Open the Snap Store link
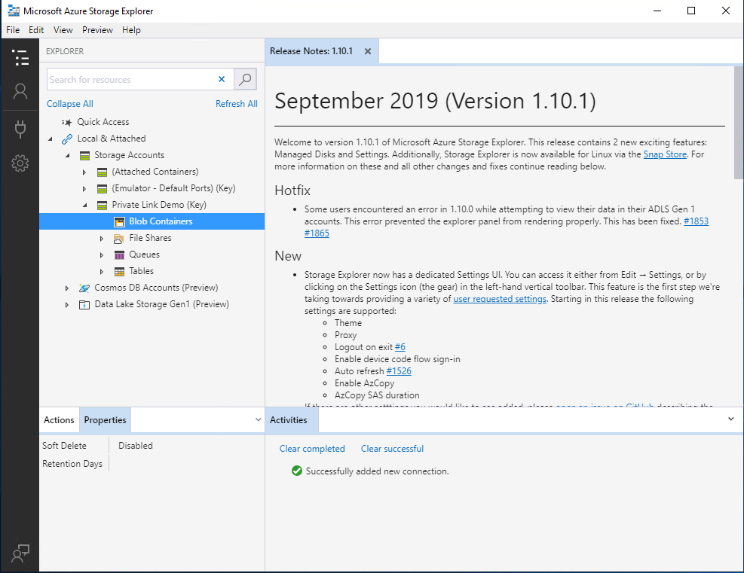This screenshot has height=573, width=744. pos(665,154)
